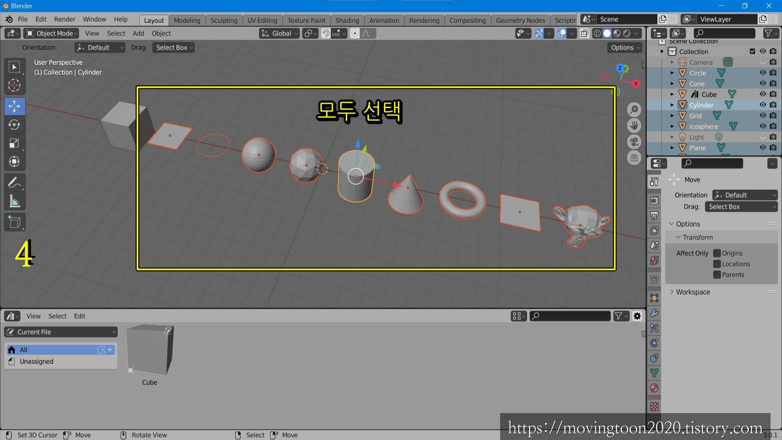Open the File menu
The width and height of the screenshot is (782, 440).
coord(23,19)
